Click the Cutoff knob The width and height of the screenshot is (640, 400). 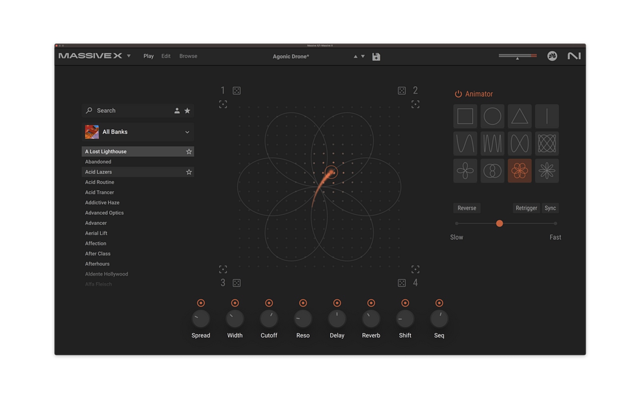[x=269, y=319]
